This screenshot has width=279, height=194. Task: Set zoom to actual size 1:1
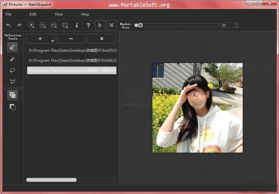(54, 25)
